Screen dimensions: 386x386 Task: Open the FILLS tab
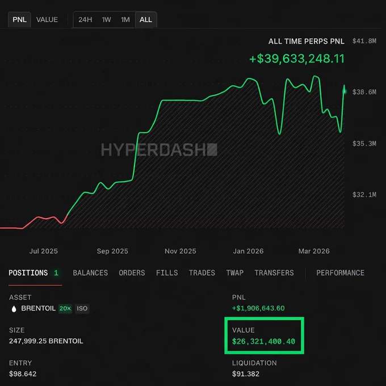167,273
